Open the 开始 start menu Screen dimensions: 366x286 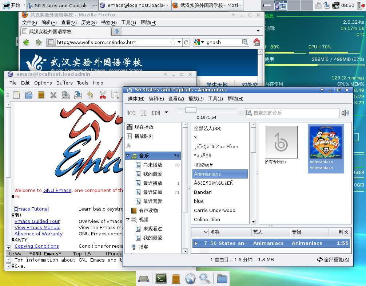point(11,5)
